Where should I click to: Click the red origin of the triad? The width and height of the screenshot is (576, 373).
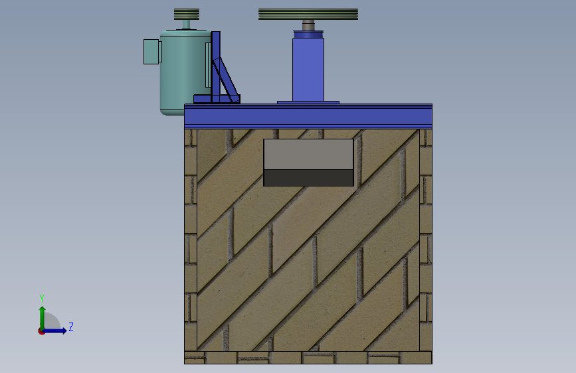(x=41, y=331)
